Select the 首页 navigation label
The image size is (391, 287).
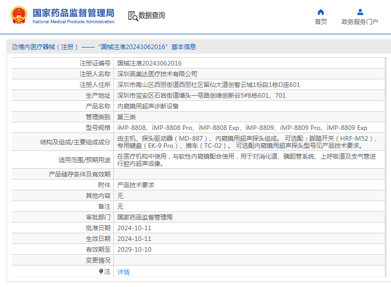tap(321, 22)
